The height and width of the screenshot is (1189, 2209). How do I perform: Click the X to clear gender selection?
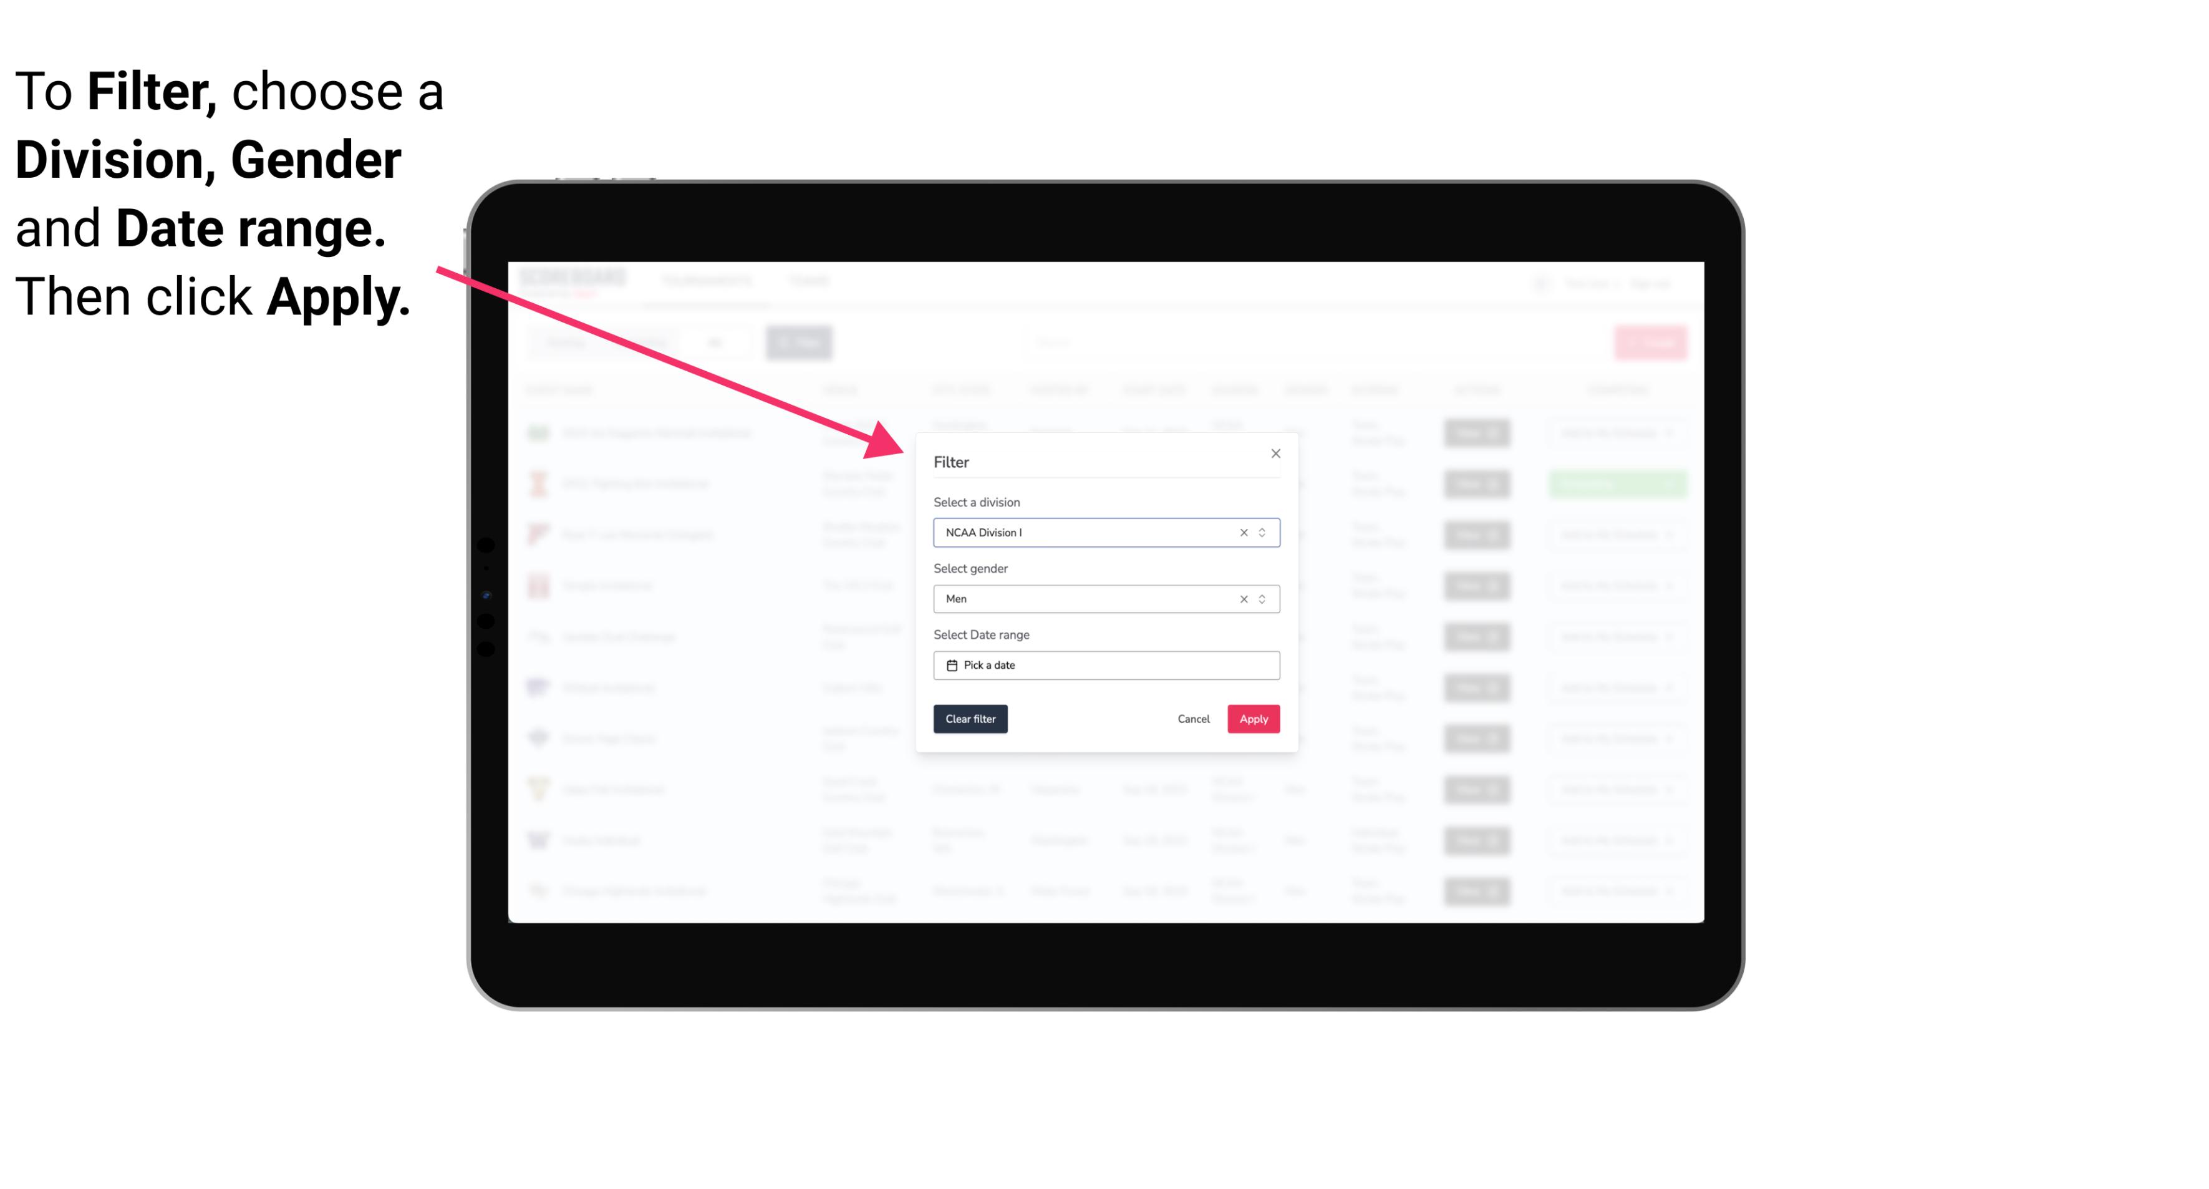click(1244, 599)
